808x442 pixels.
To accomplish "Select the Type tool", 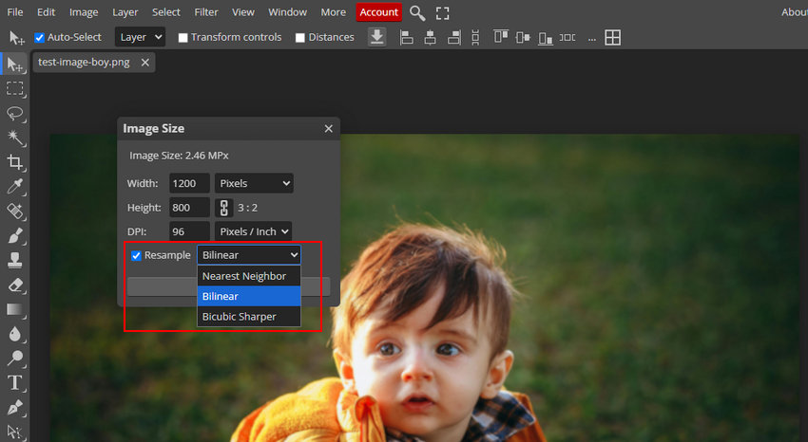I will coord(15,382).
